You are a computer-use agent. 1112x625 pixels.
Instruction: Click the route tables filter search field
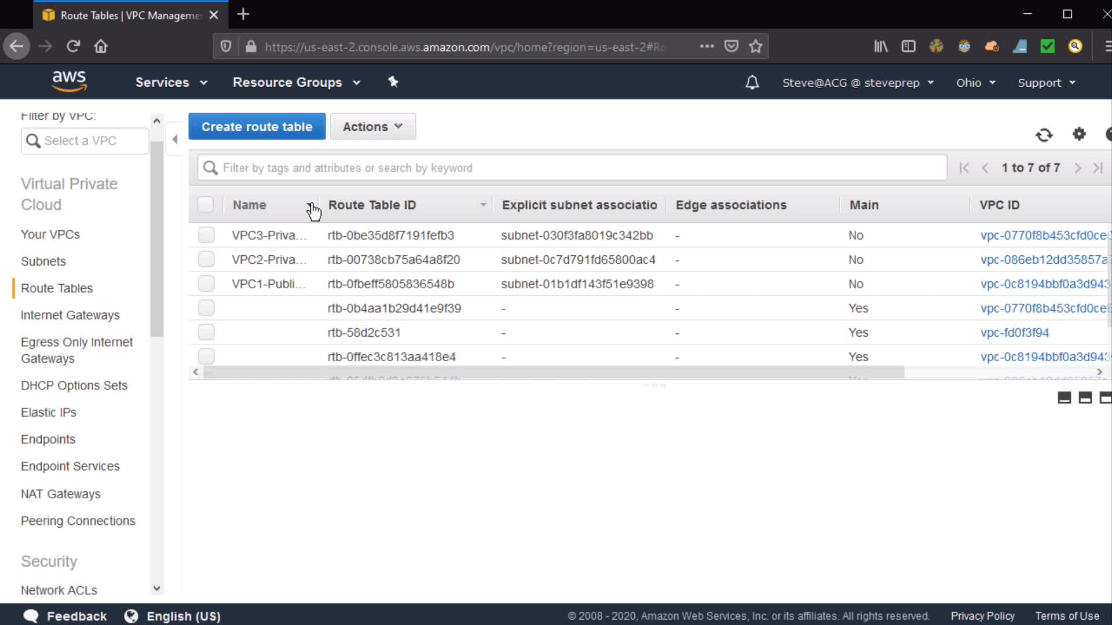[572, 168]
